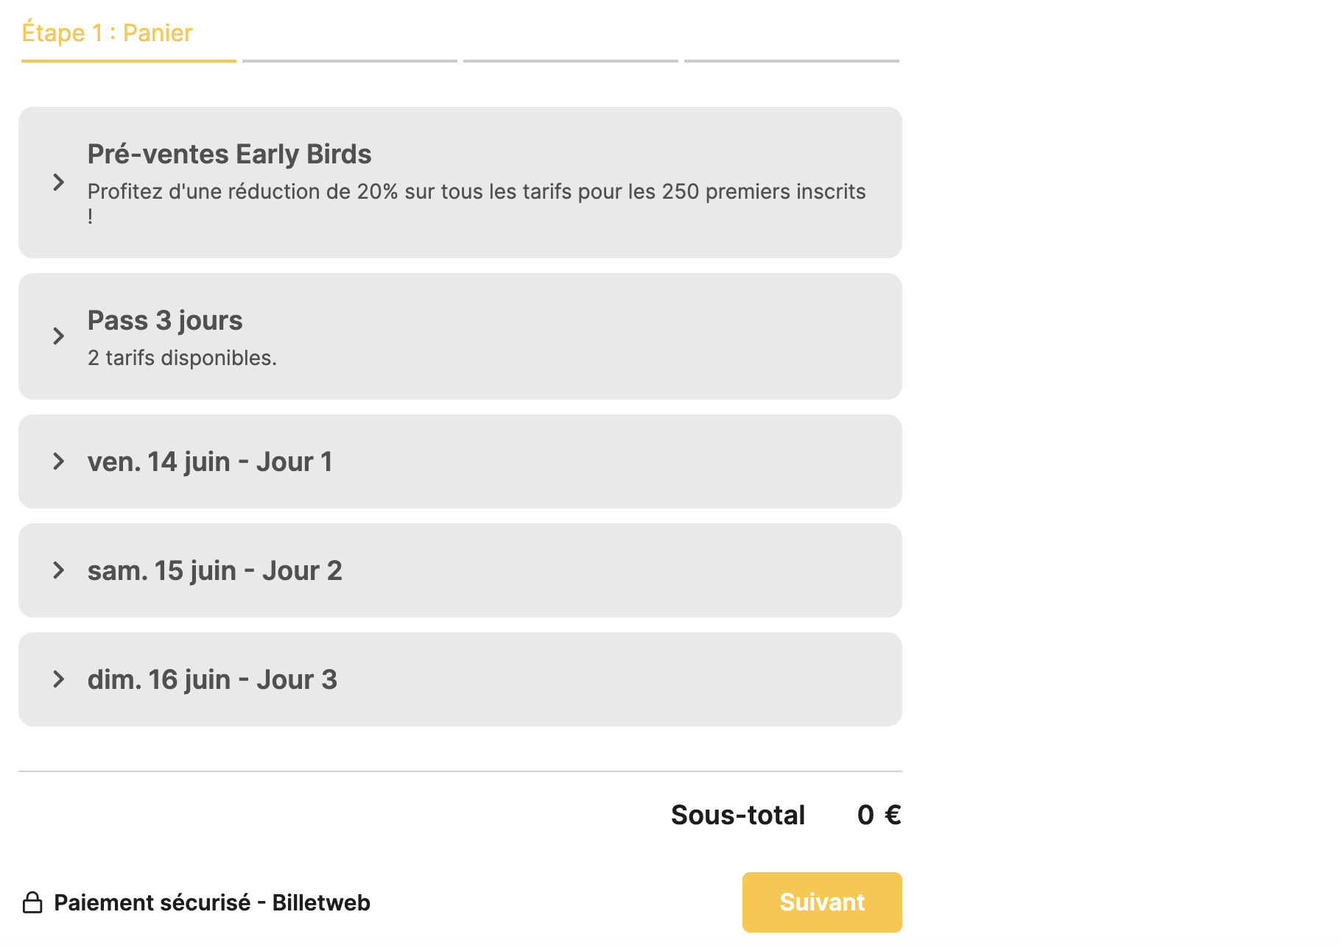The width and height of the screenshot is (1342, 948).
Task: Click the chevron for sam. 15 juin
Action: (x=59, y=570)
